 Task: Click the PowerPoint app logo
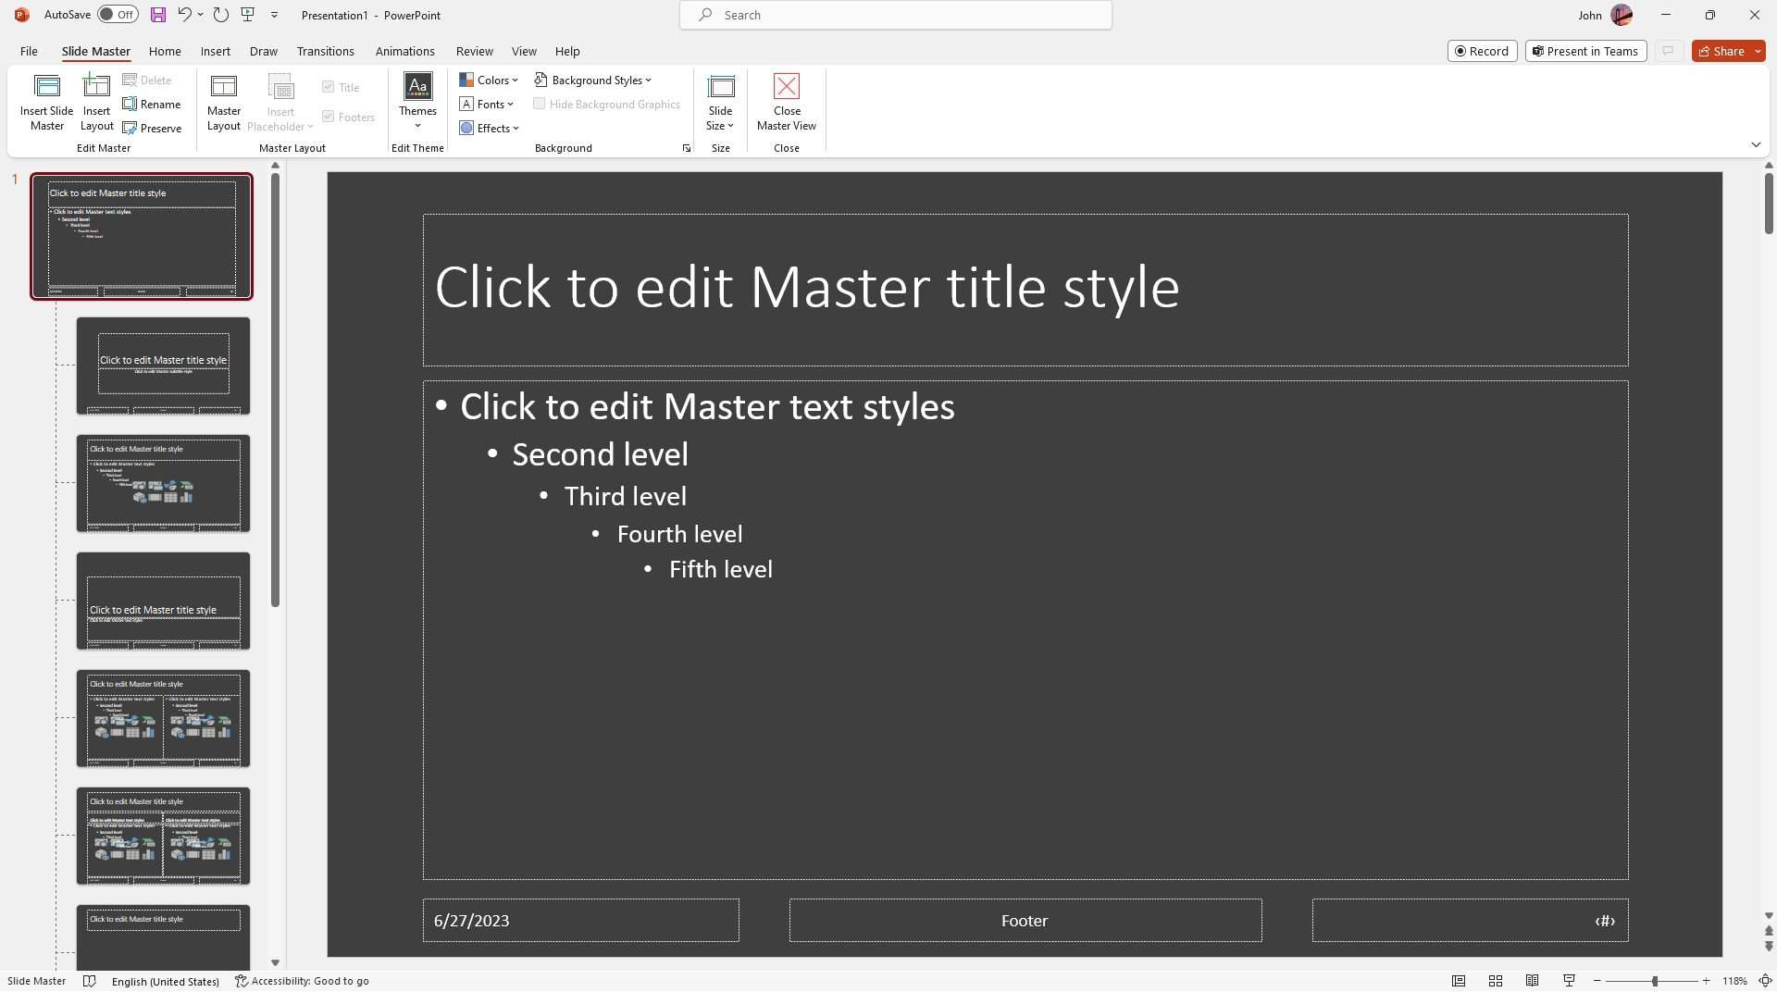click(x=21, y=15)
